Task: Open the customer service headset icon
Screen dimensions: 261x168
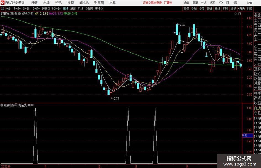Action: point(221,3)
